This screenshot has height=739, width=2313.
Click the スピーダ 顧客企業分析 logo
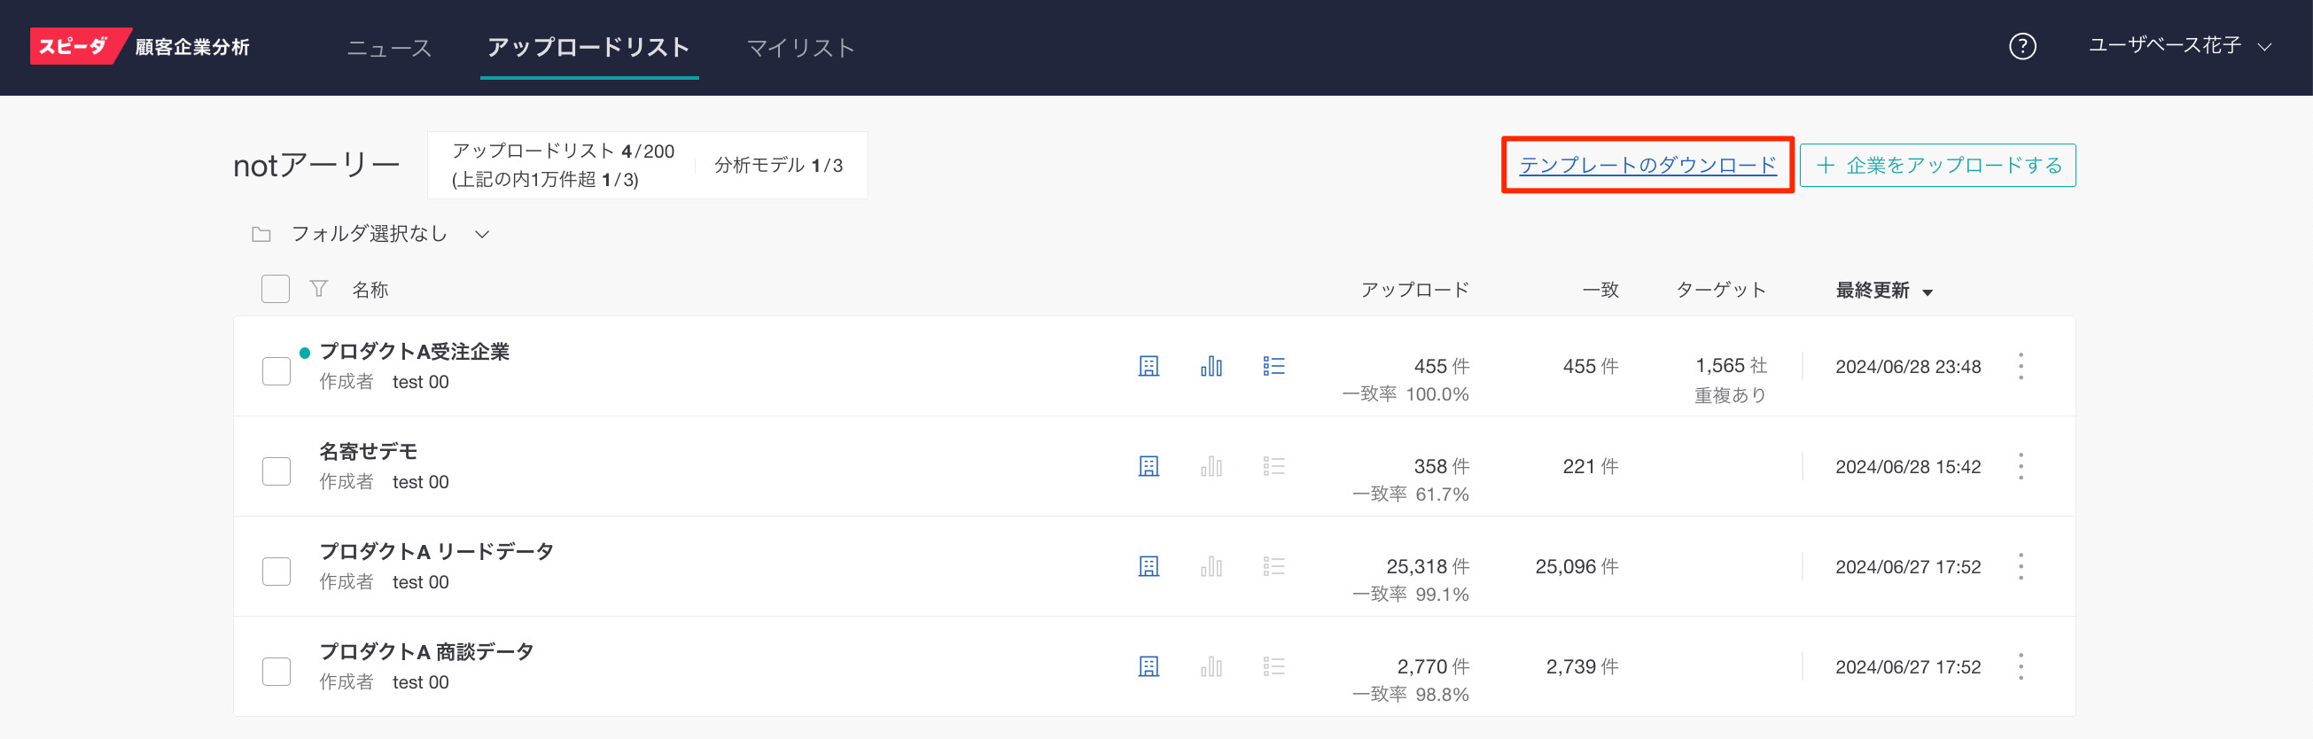[141, 47]
